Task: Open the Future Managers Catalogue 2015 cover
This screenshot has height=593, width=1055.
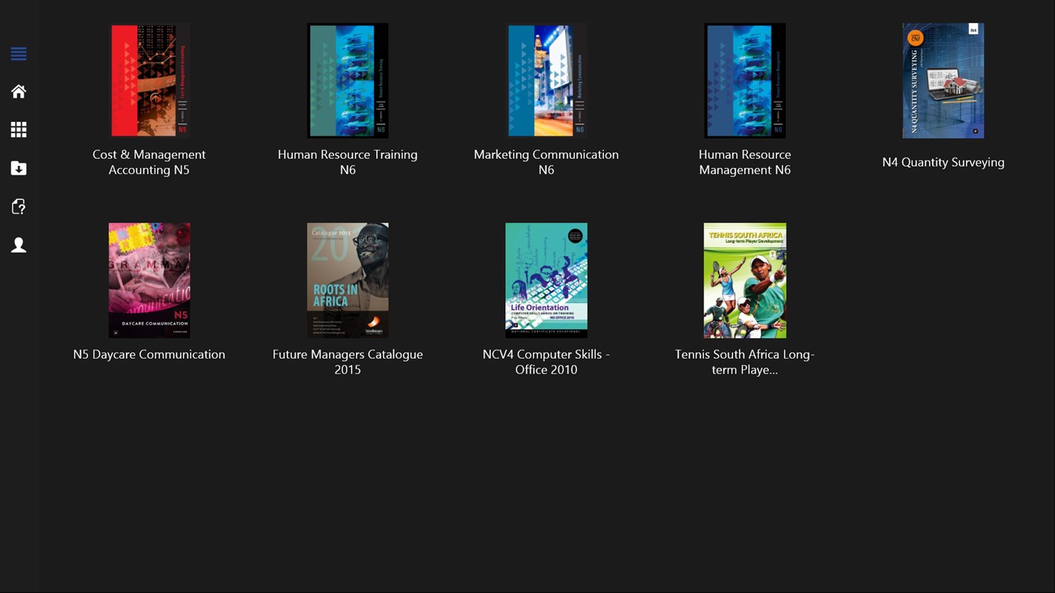Action: (x=348, y=280)
